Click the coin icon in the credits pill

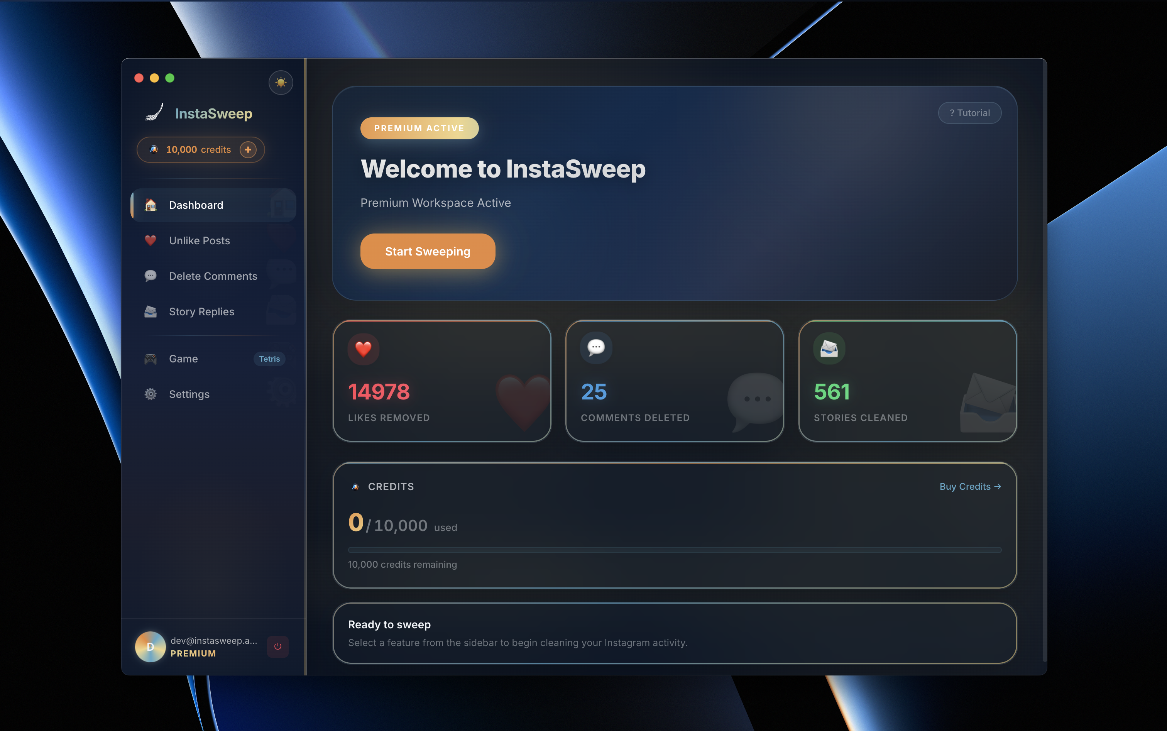click(154, 149)
